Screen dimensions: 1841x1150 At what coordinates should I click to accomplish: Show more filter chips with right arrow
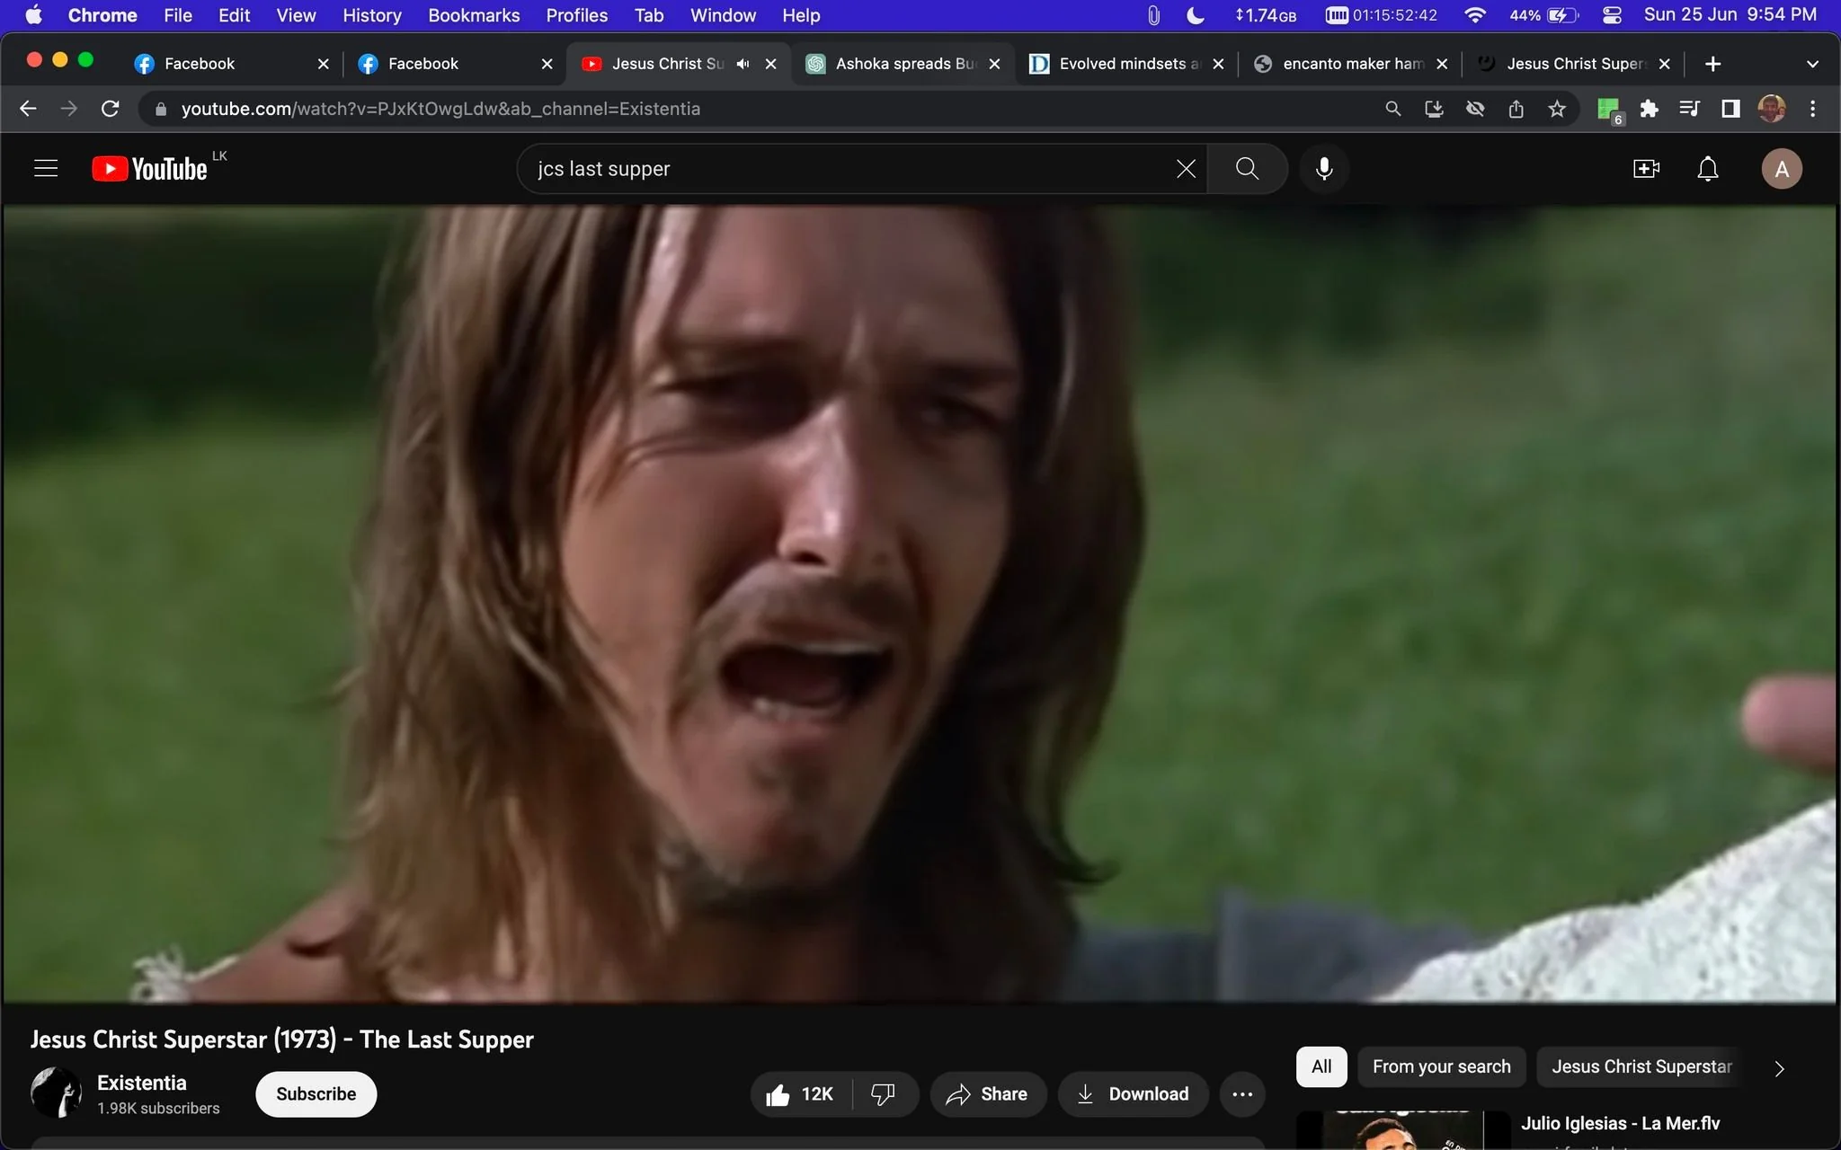1779,1068
